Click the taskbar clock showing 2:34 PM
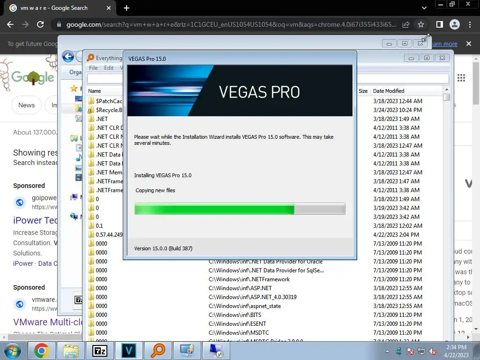Screen dimensions: 480x360 point(456,351)
